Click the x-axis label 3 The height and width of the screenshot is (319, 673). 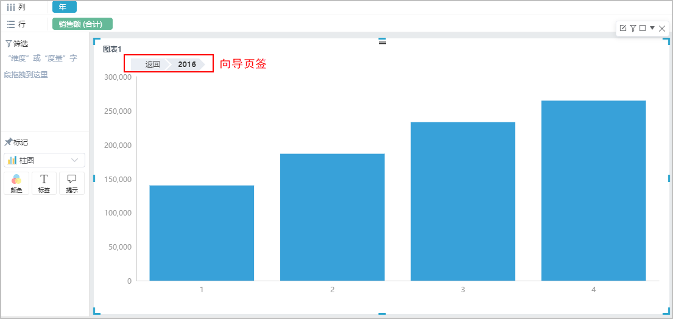click(463, 290)
